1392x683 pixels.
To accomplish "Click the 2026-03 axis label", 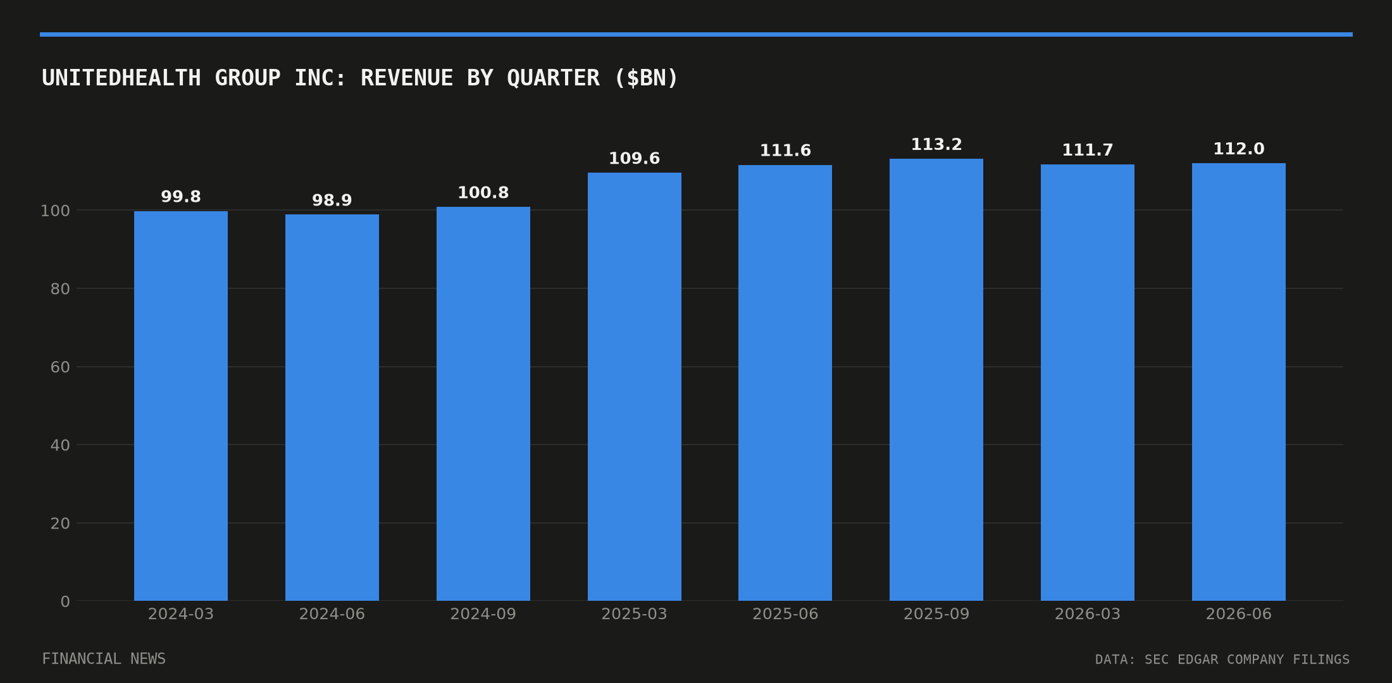I will coord(1088,614).
